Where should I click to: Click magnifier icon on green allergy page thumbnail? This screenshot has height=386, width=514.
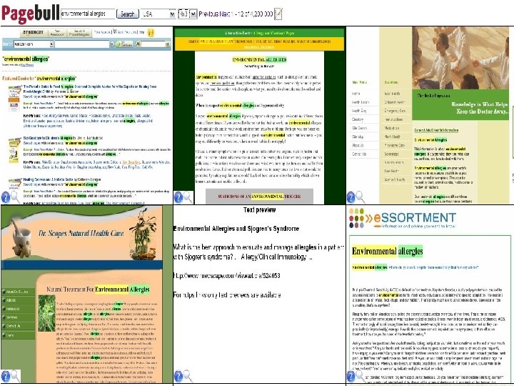188,197
